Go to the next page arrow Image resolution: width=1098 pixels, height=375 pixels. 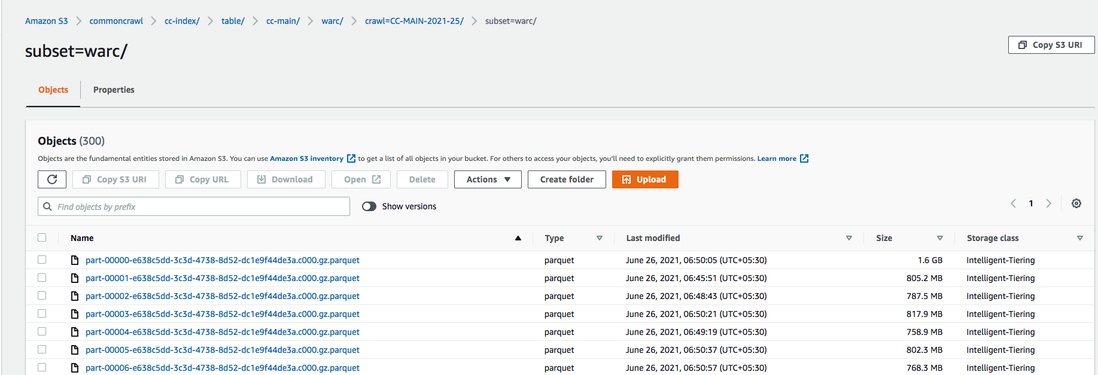click(1048, 203)
